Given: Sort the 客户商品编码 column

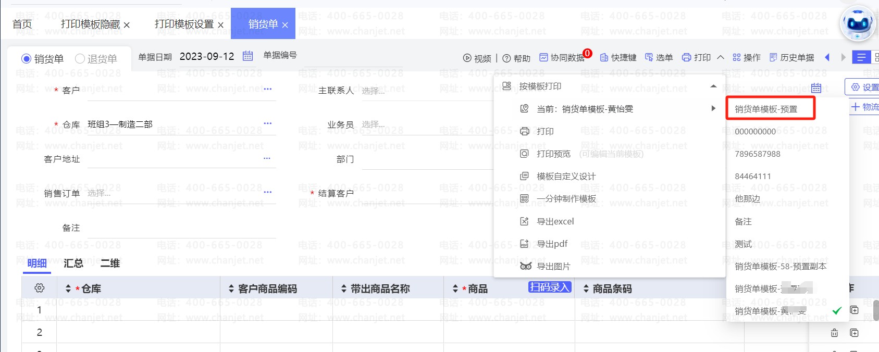Looking at the screenshot, I should click(x=231, y=288).
